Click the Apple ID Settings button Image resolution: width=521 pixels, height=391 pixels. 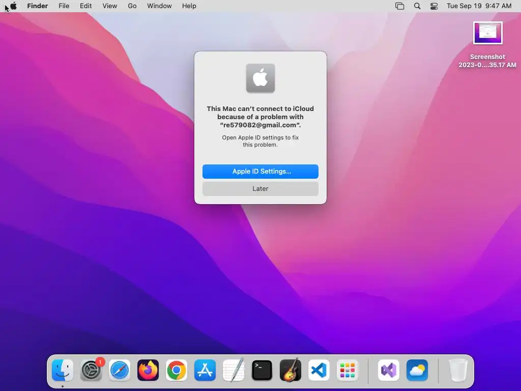260,172
